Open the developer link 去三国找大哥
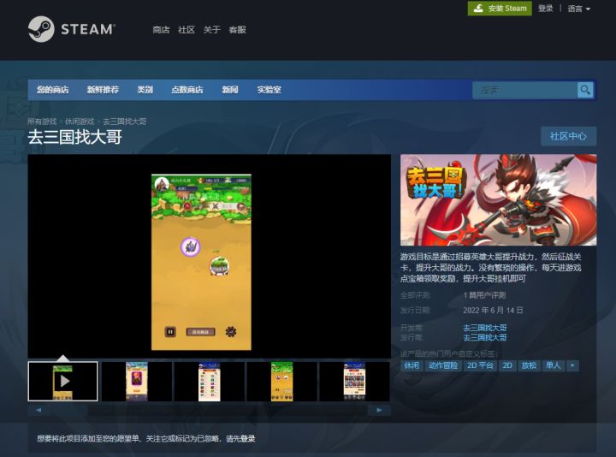 (485, 327)
